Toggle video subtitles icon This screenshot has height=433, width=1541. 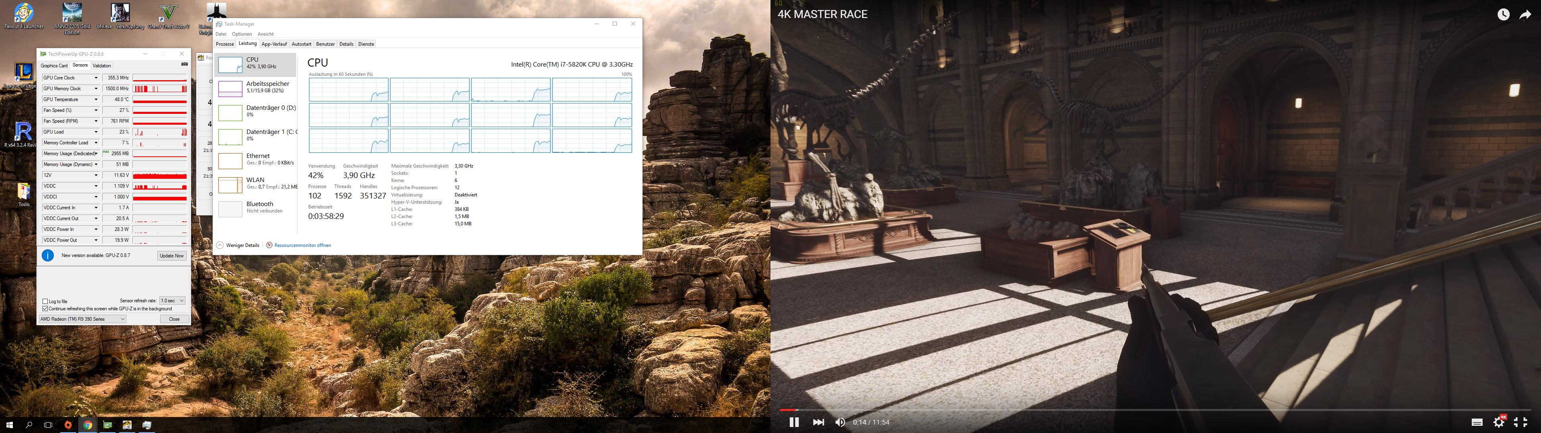tap(1476, 422)
